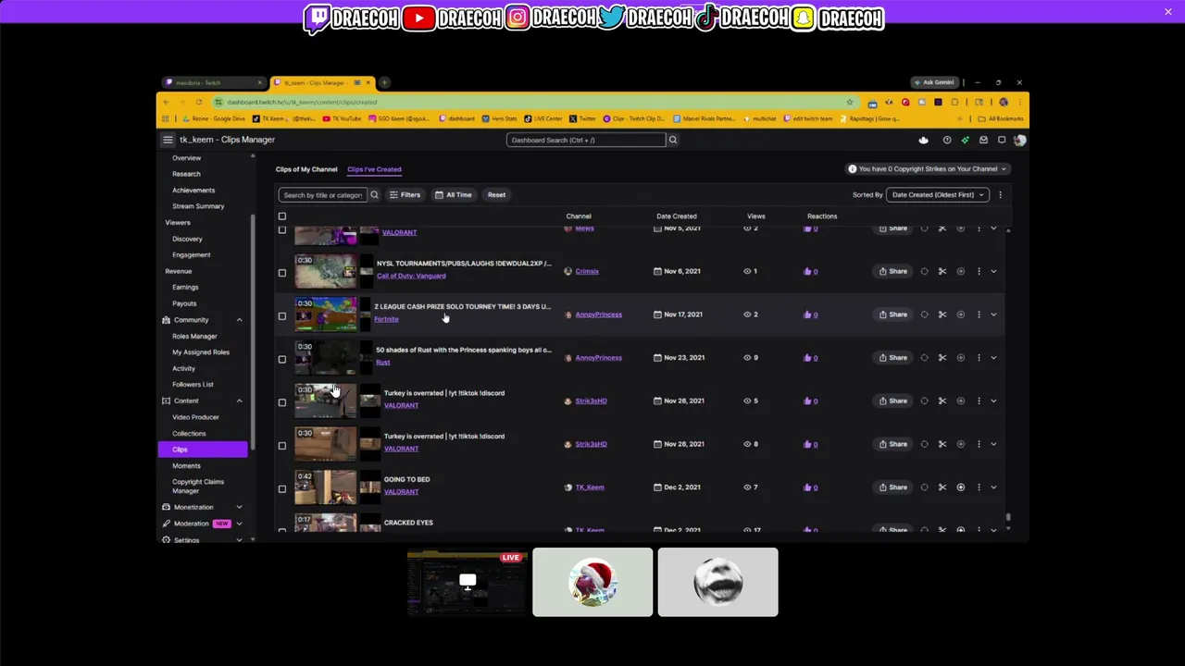Click scissors icon on GOING TO BED row

coord(942,487)
